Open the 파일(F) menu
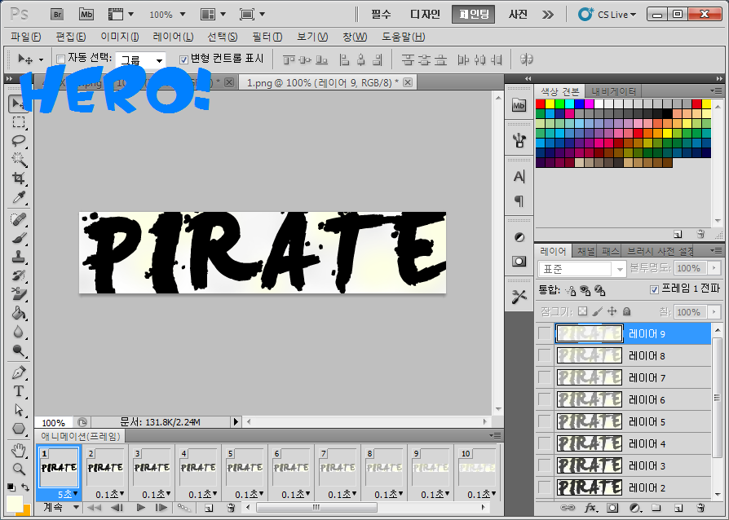The height and width of the screenshot is (520, 729). tap(25, 36)
